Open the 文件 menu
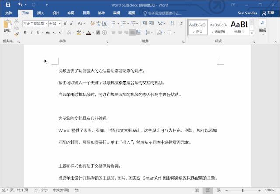 click(x=8, y=13)
